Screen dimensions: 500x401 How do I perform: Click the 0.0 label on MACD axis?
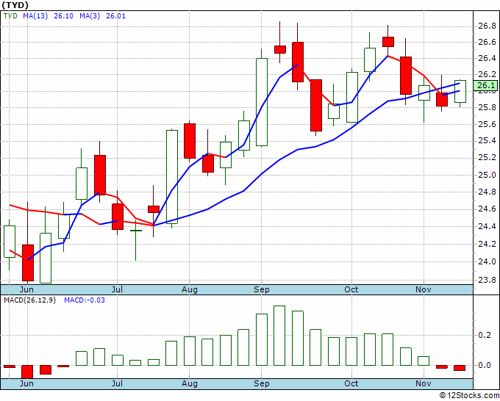485,365
